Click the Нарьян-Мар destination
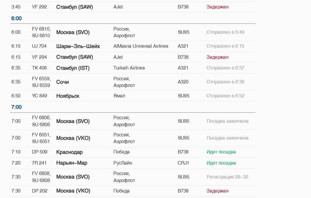 (72, 163)
